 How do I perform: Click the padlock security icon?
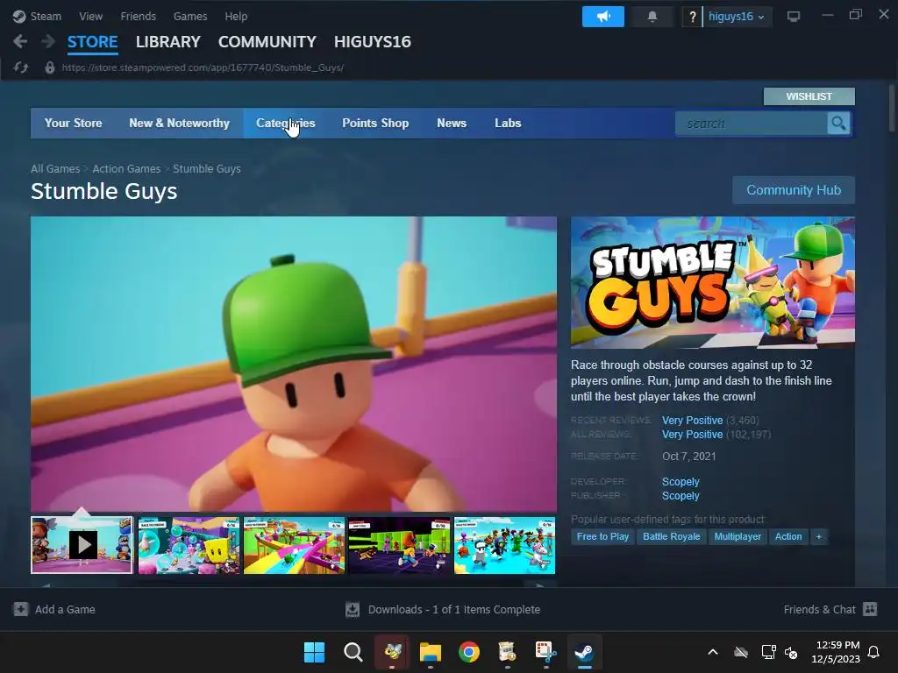(50, 67)
